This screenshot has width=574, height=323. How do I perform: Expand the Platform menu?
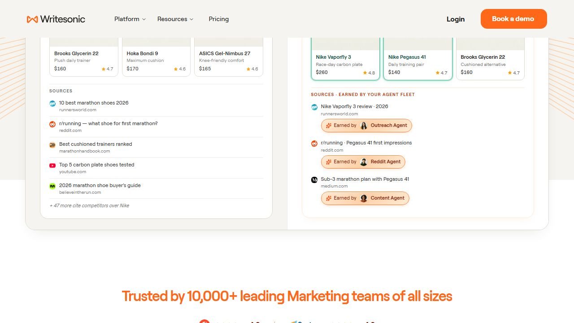point(130,19)
